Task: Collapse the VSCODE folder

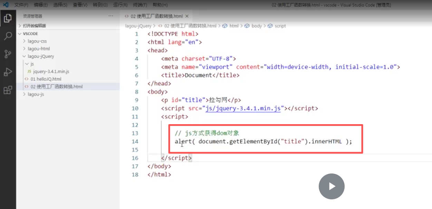Action: click(20, 33)
